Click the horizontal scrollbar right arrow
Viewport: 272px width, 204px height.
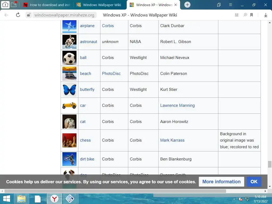(x=265, y=191)
